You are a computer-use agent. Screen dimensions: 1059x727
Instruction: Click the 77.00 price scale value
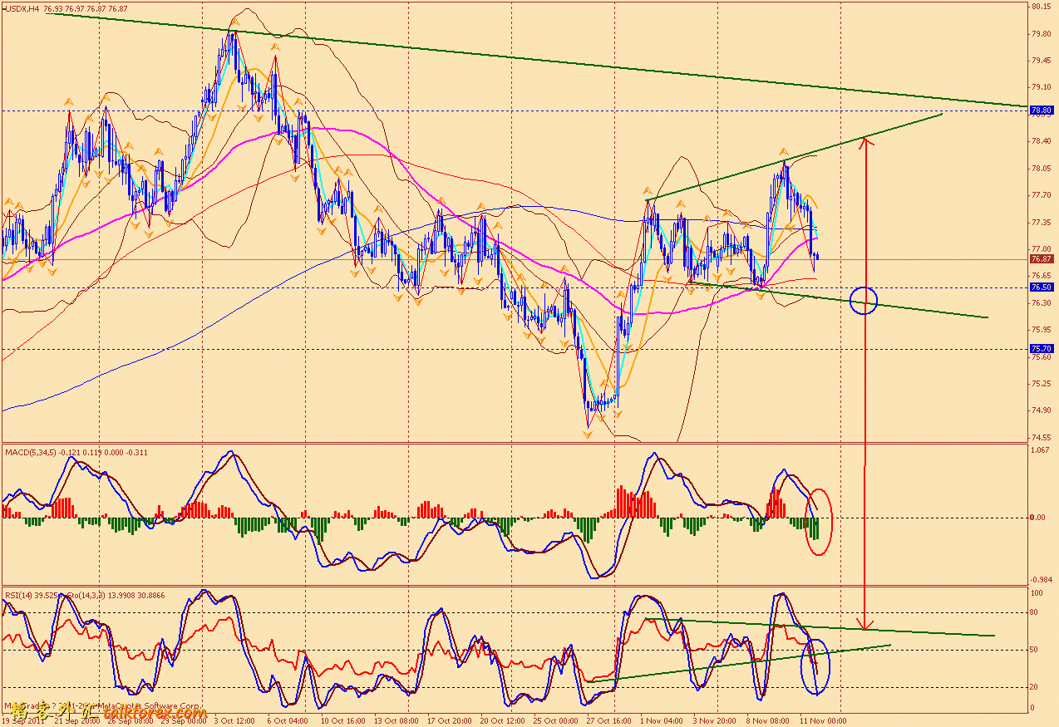(x=1042, y=249)
